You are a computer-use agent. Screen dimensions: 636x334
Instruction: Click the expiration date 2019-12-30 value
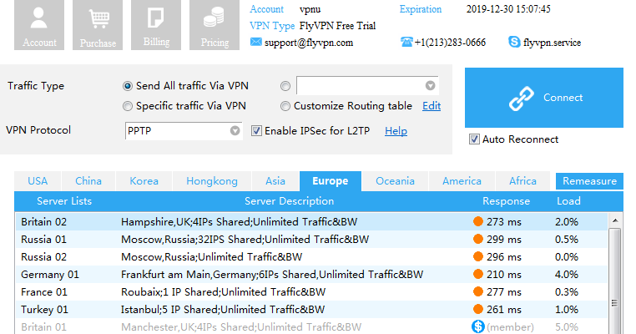pos(508,9)
